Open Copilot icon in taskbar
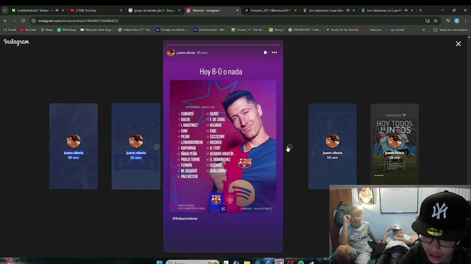471x264 pixels. pos(236,263)
